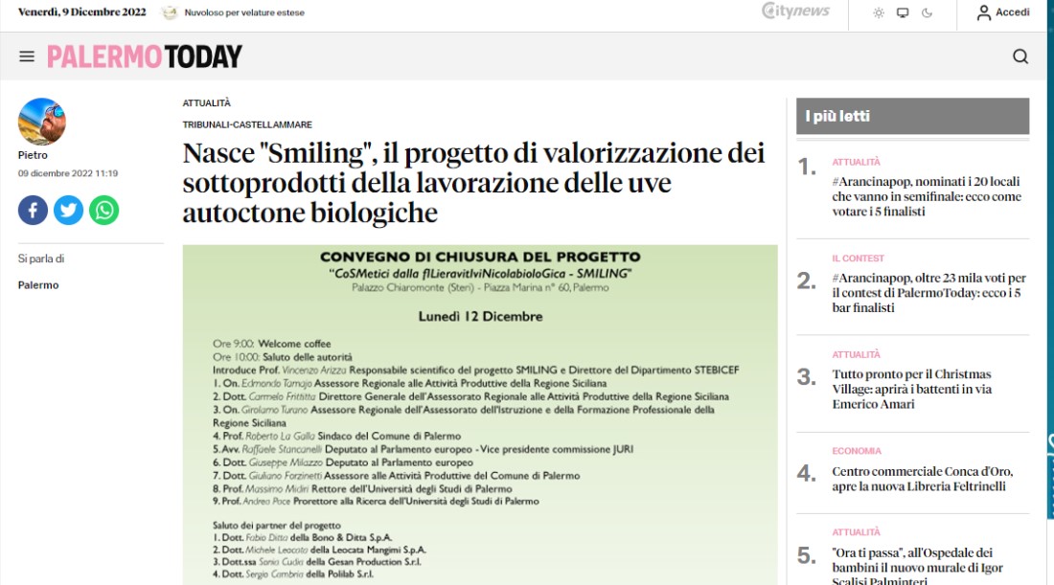Screen dimensions: 1054x585
Task: Click the date 'Venerdì, 9 Dicembre 2022'
Action: point(82,12)
